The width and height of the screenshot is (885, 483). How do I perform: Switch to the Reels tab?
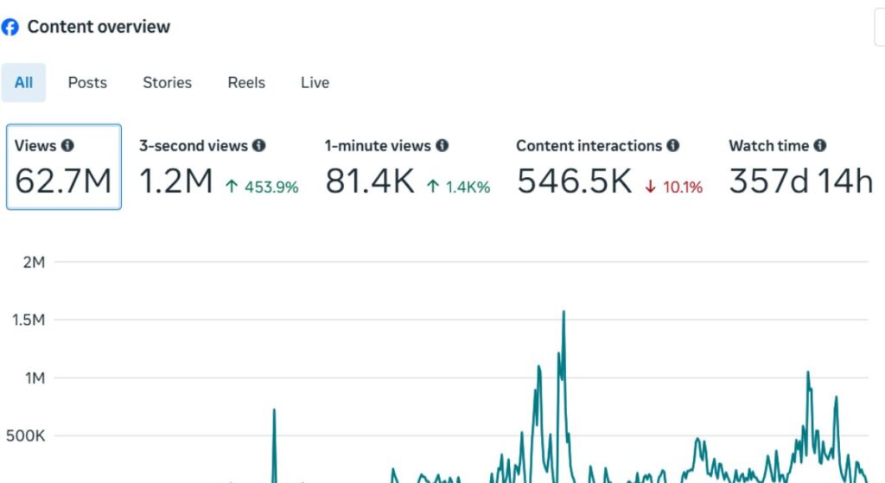[246, 83]
